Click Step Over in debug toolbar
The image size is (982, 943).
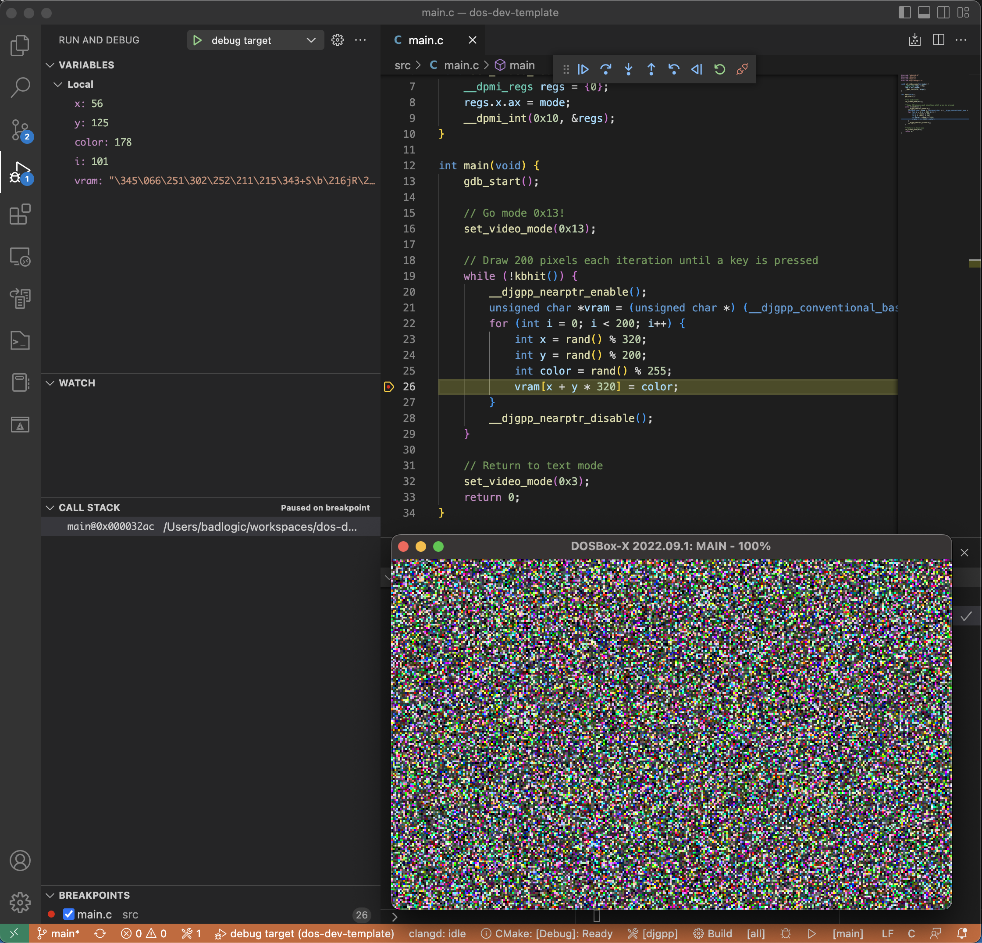[606, 69]
